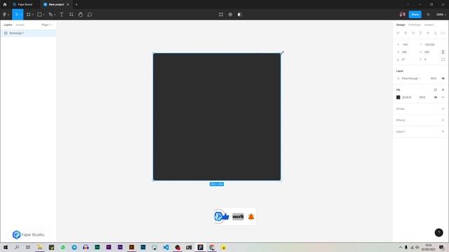Open Fill style library icon
The width and height of the screenshot is (449, 252).
[x=435, y=90]
